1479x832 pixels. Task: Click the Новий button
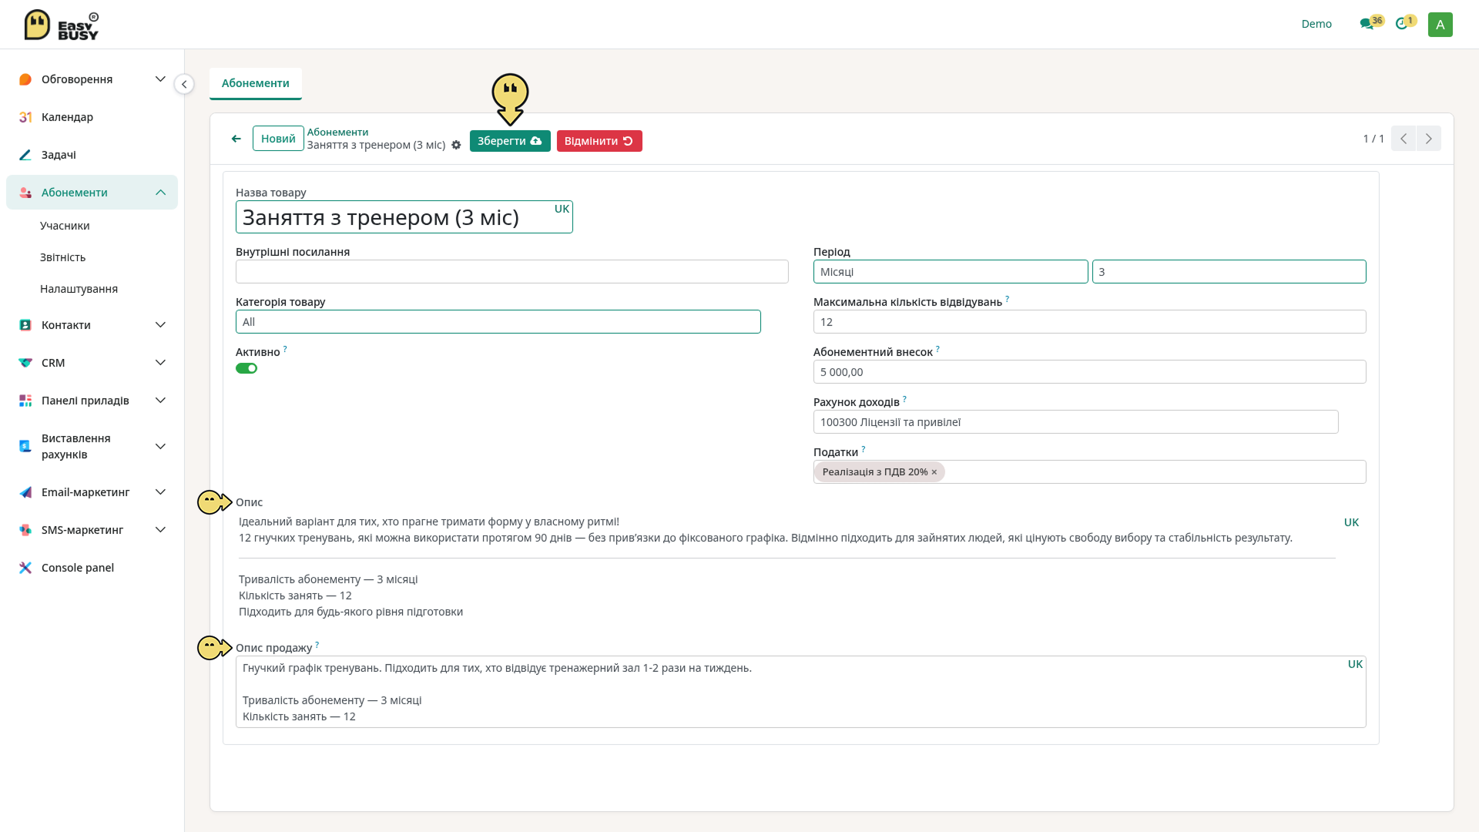click(278, 139)
